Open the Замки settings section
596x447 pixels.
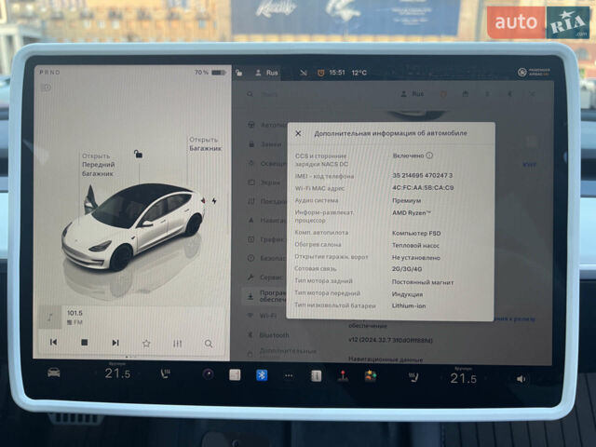(264, 144)
